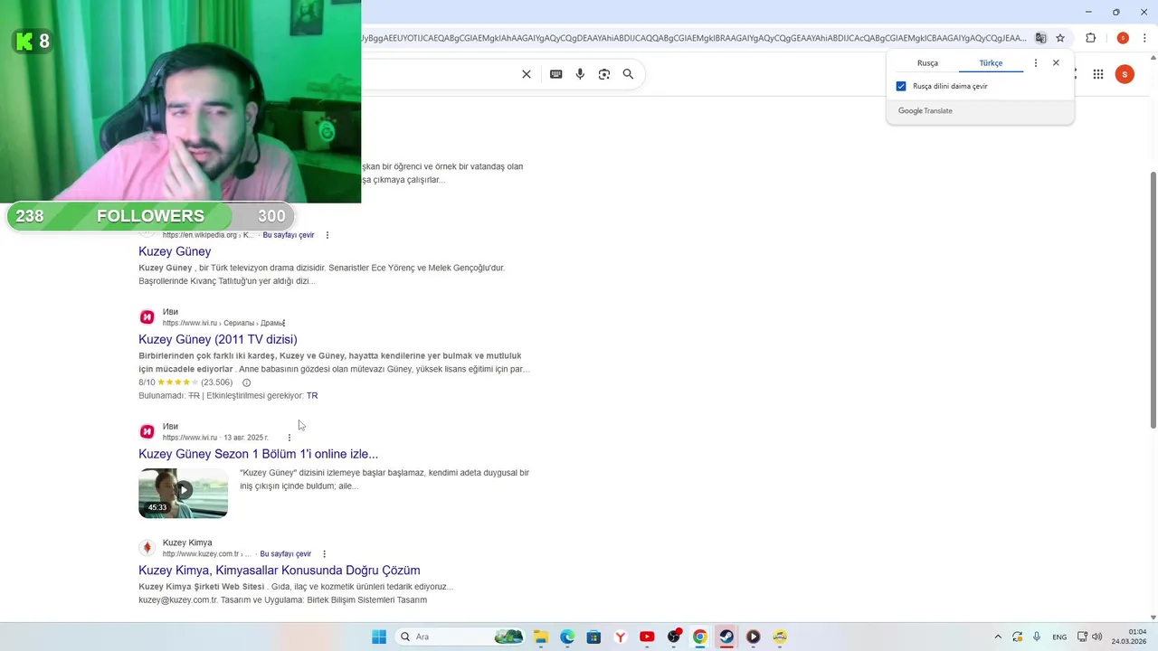
Task: Open OBS Studio from the taskbar
Action: tap(673, 637)
